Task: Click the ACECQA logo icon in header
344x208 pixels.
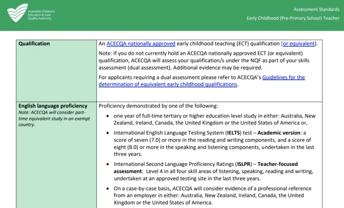Action: coord(17,13)
